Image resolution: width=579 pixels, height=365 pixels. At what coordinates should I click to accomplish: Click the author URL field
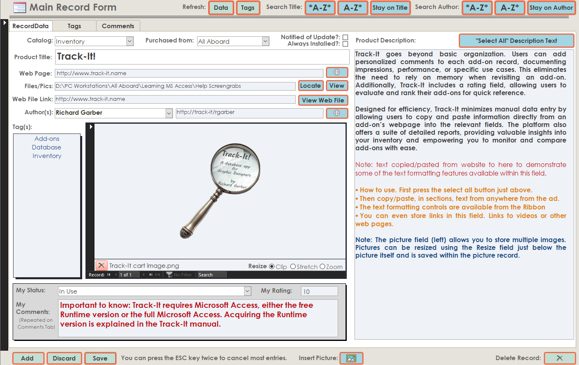[249, 113]
